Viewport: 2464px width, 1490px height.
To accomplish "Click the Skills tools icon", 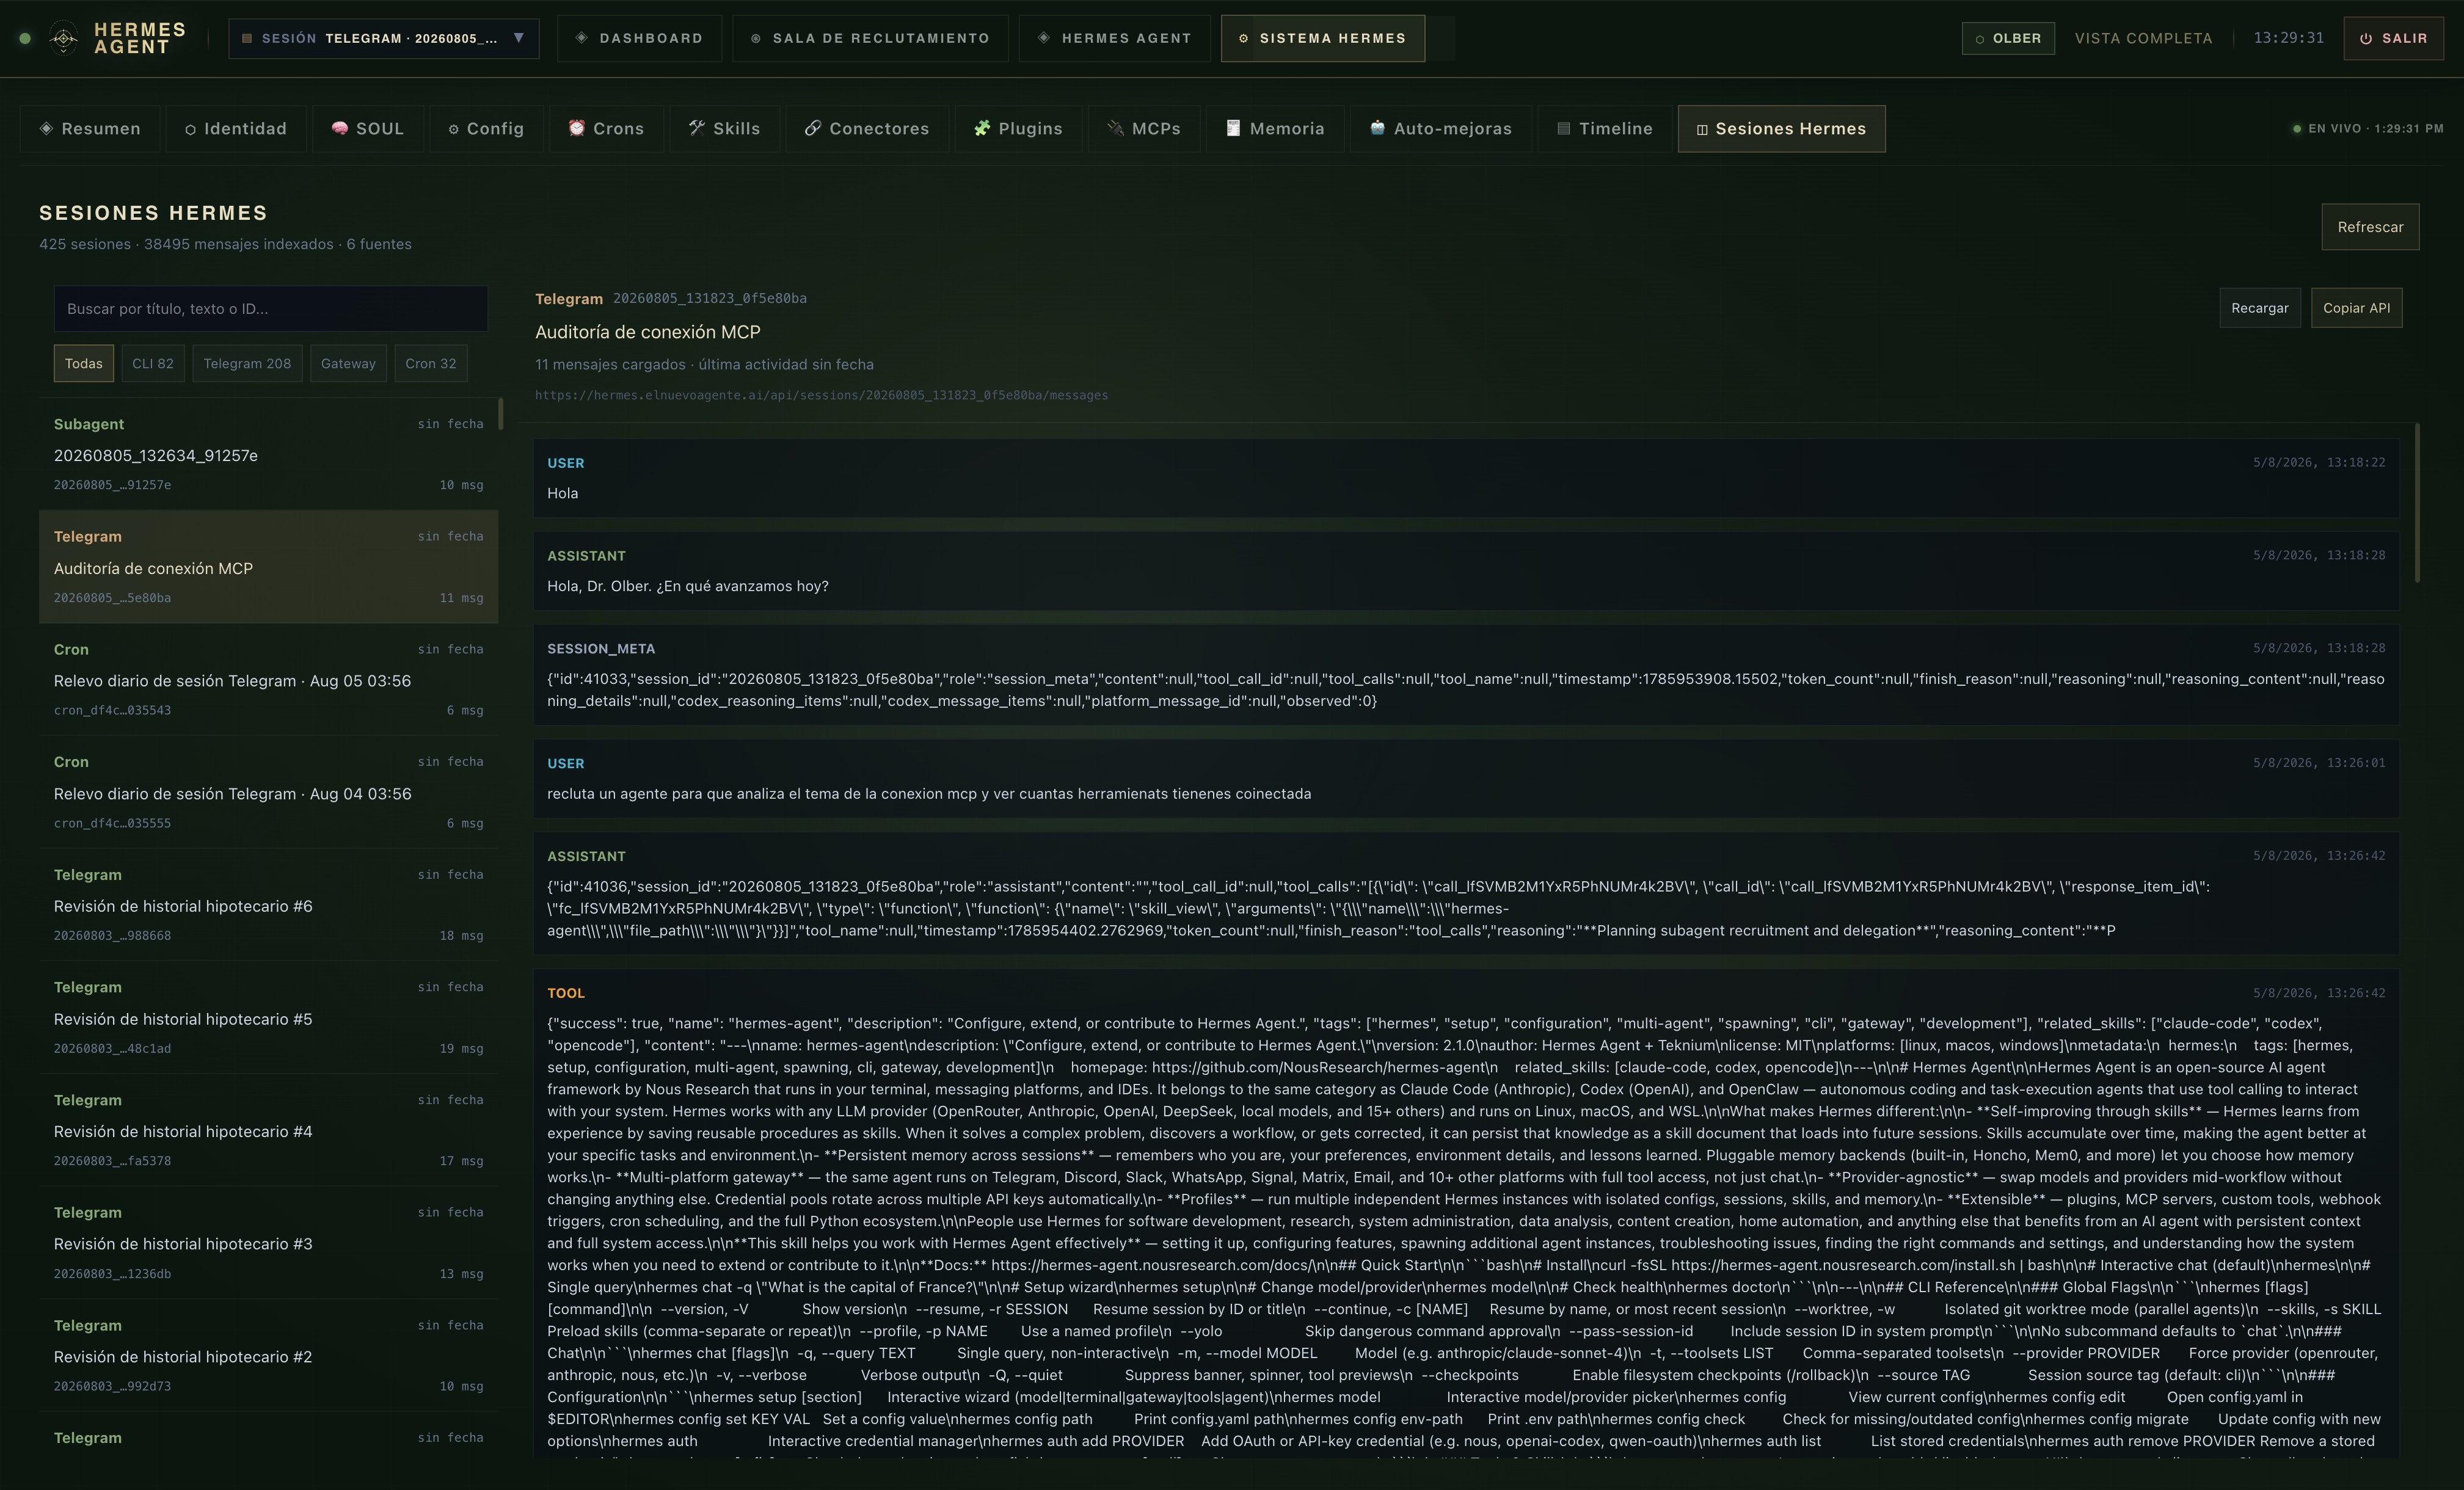I will tap(697, 128).
